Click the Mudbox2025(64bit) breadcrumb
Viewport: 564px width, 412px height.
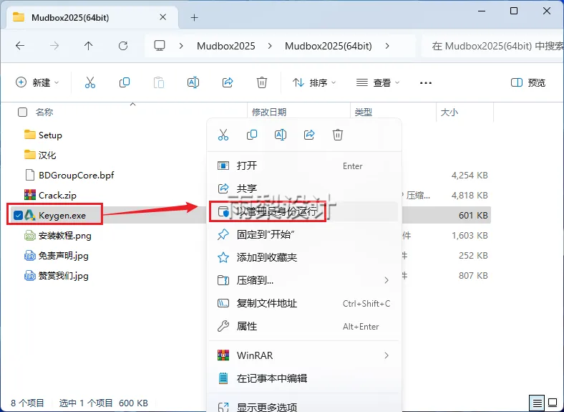tap(329, 46)
